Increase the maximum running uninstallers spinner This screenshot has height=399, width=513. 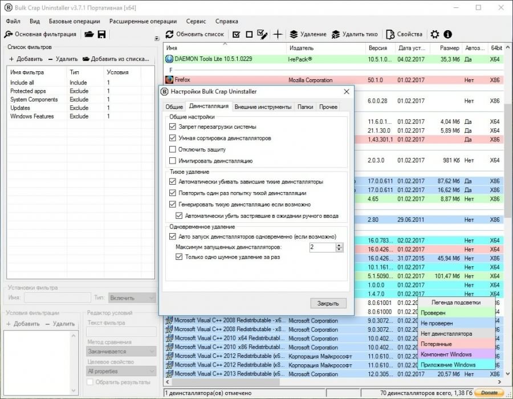coord(340,245)
